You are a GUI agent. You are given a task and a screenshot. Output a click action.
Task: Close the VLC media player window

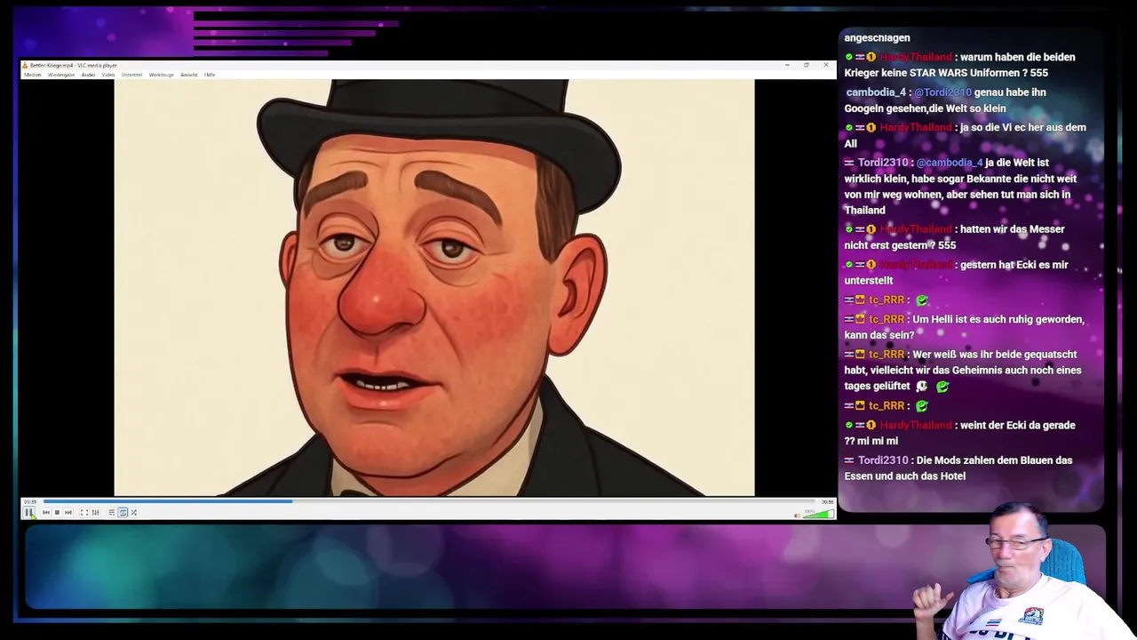(x=826, y=65)
